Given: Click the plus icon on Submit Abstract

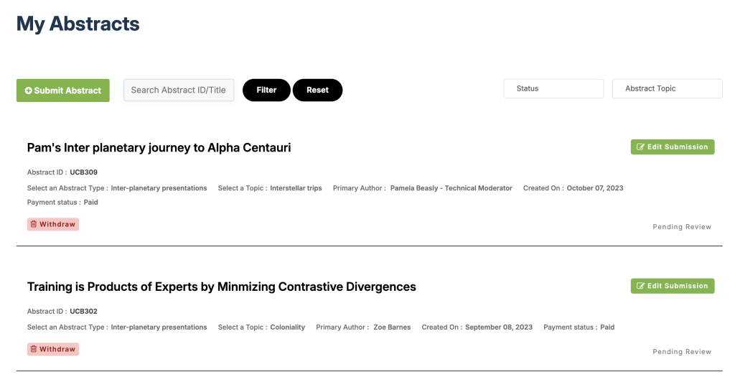Looking at the screenshot, I should 29,90.
